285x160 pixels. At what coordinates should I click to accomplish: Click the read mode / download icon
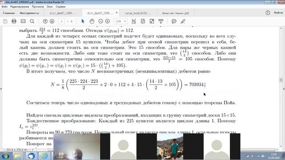pyautogui.click(x=161, y=21)
